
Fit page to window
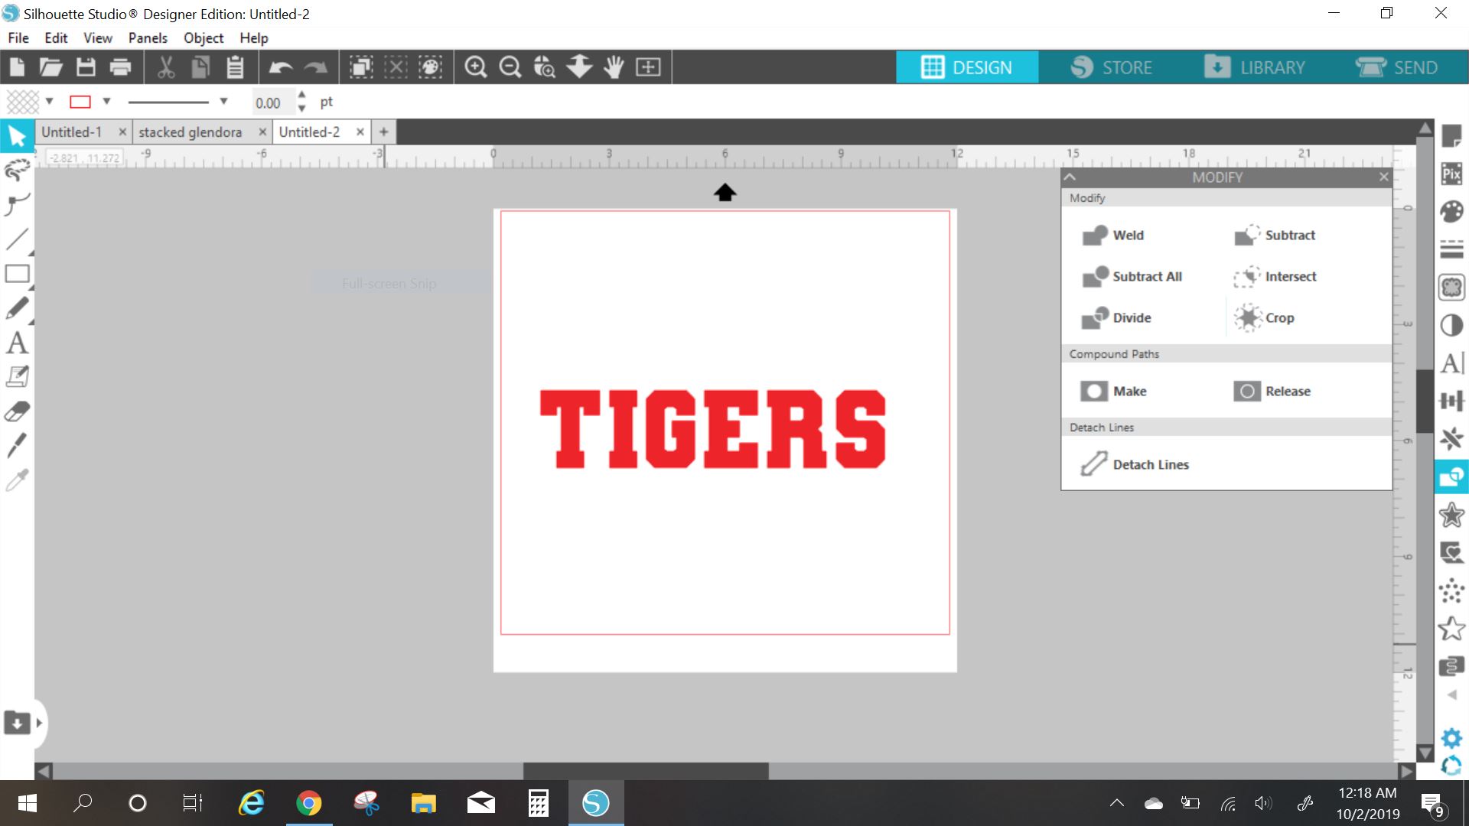click(x=648, y=67)
